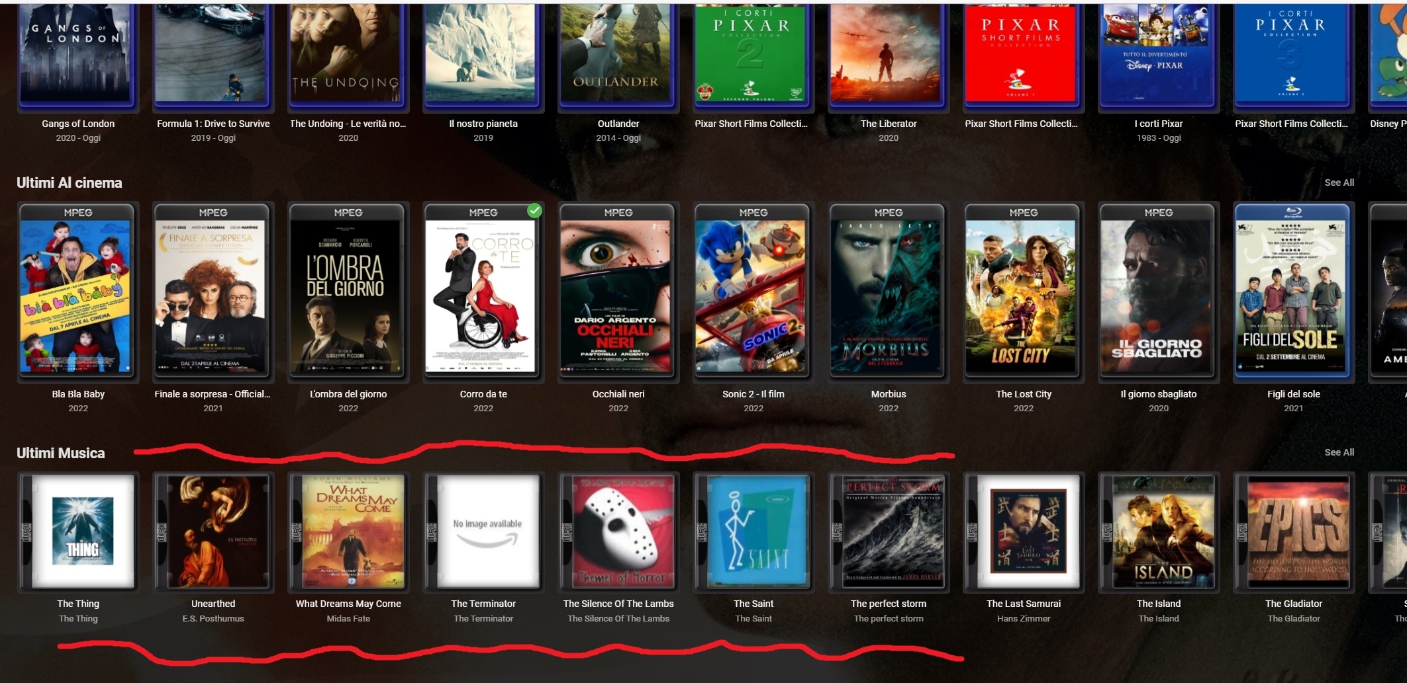This screenshot has height=683, width=1407.
Task: Select the Unearthed album cover
Action: 213,532
